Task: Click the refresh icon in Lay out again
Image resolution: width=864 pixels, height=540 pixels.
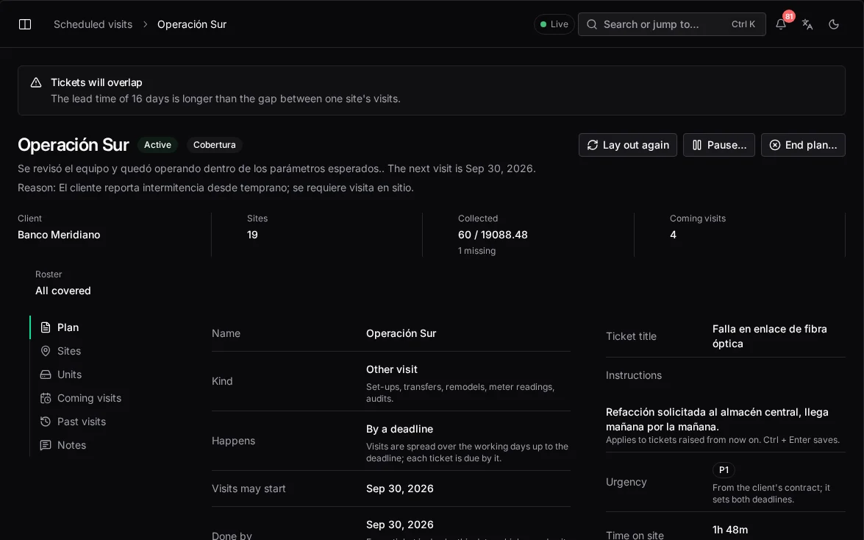Action: 593,145
